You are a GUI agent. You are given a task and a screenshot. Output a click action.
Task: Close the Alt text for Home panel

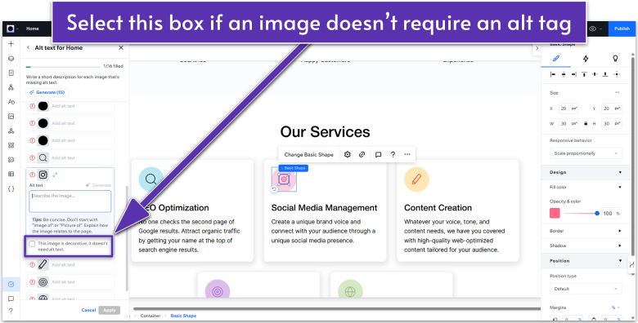pyautogui.click(x=121, y=48)
